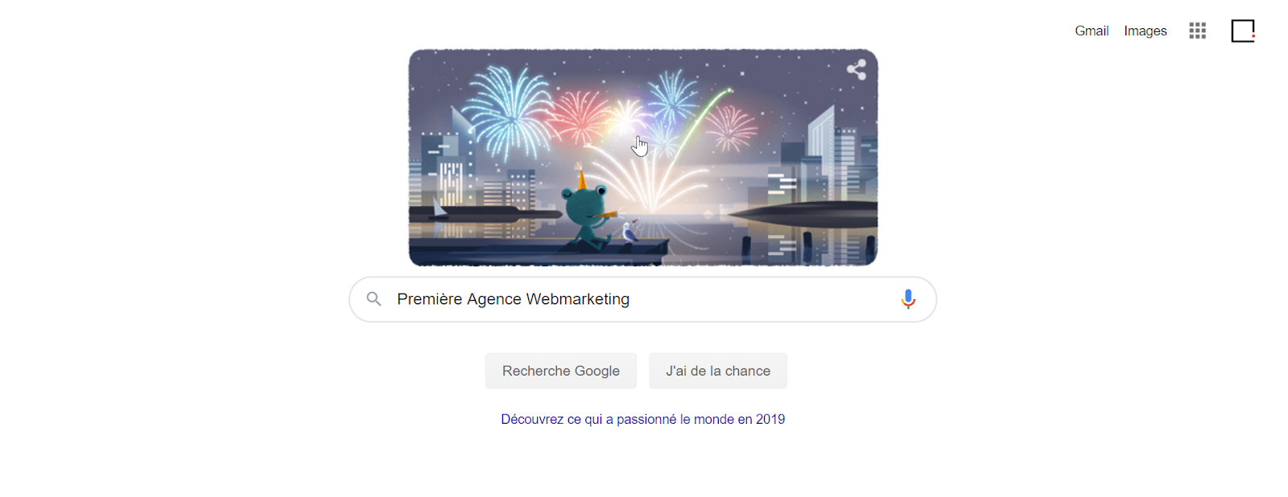Open the Gmail link
1288x497 pixels.
tap(1092, 31)
